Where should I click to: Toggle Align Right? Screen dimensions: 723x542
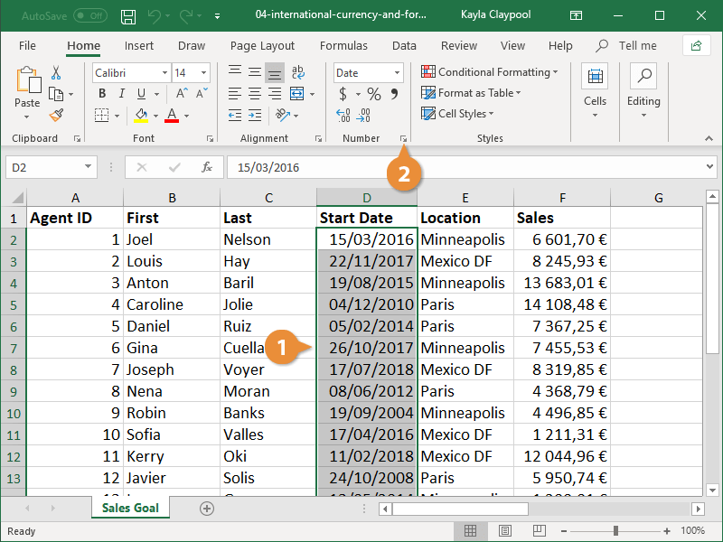pyautogui.click(x=275, y=94)
